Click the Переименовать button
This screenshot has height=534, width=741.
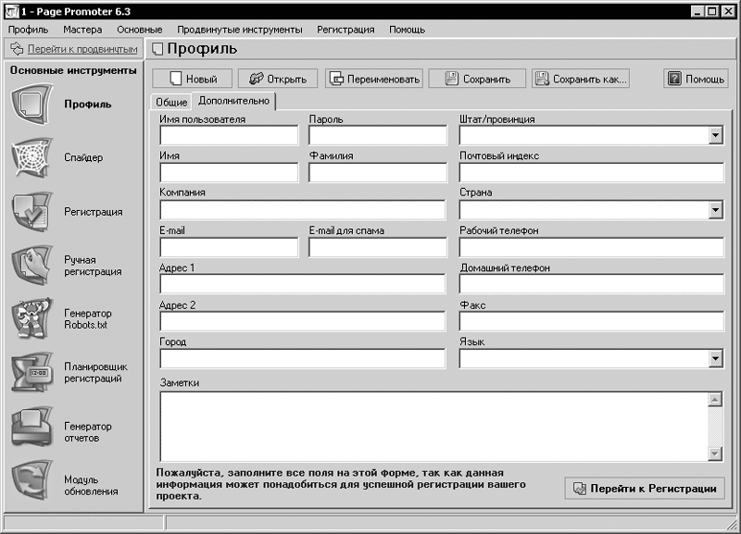(x=374, y=79)
